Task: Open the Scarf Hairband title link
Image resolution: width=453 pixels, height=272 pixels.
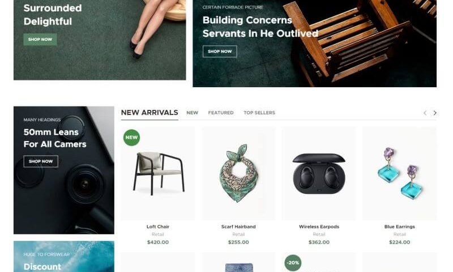Action: pos(238,227)
